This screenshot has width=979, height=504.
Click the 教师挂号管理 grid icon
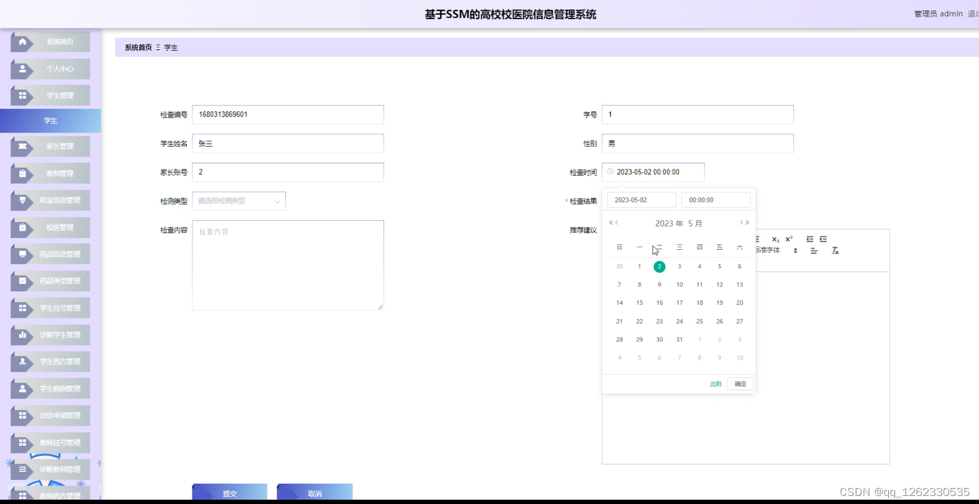point(23,442)
